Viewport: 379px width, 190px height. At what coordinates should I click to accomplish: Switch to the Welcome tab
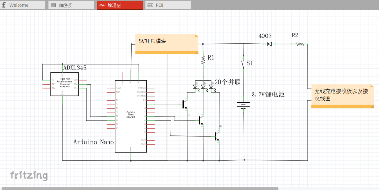[23, 5]
